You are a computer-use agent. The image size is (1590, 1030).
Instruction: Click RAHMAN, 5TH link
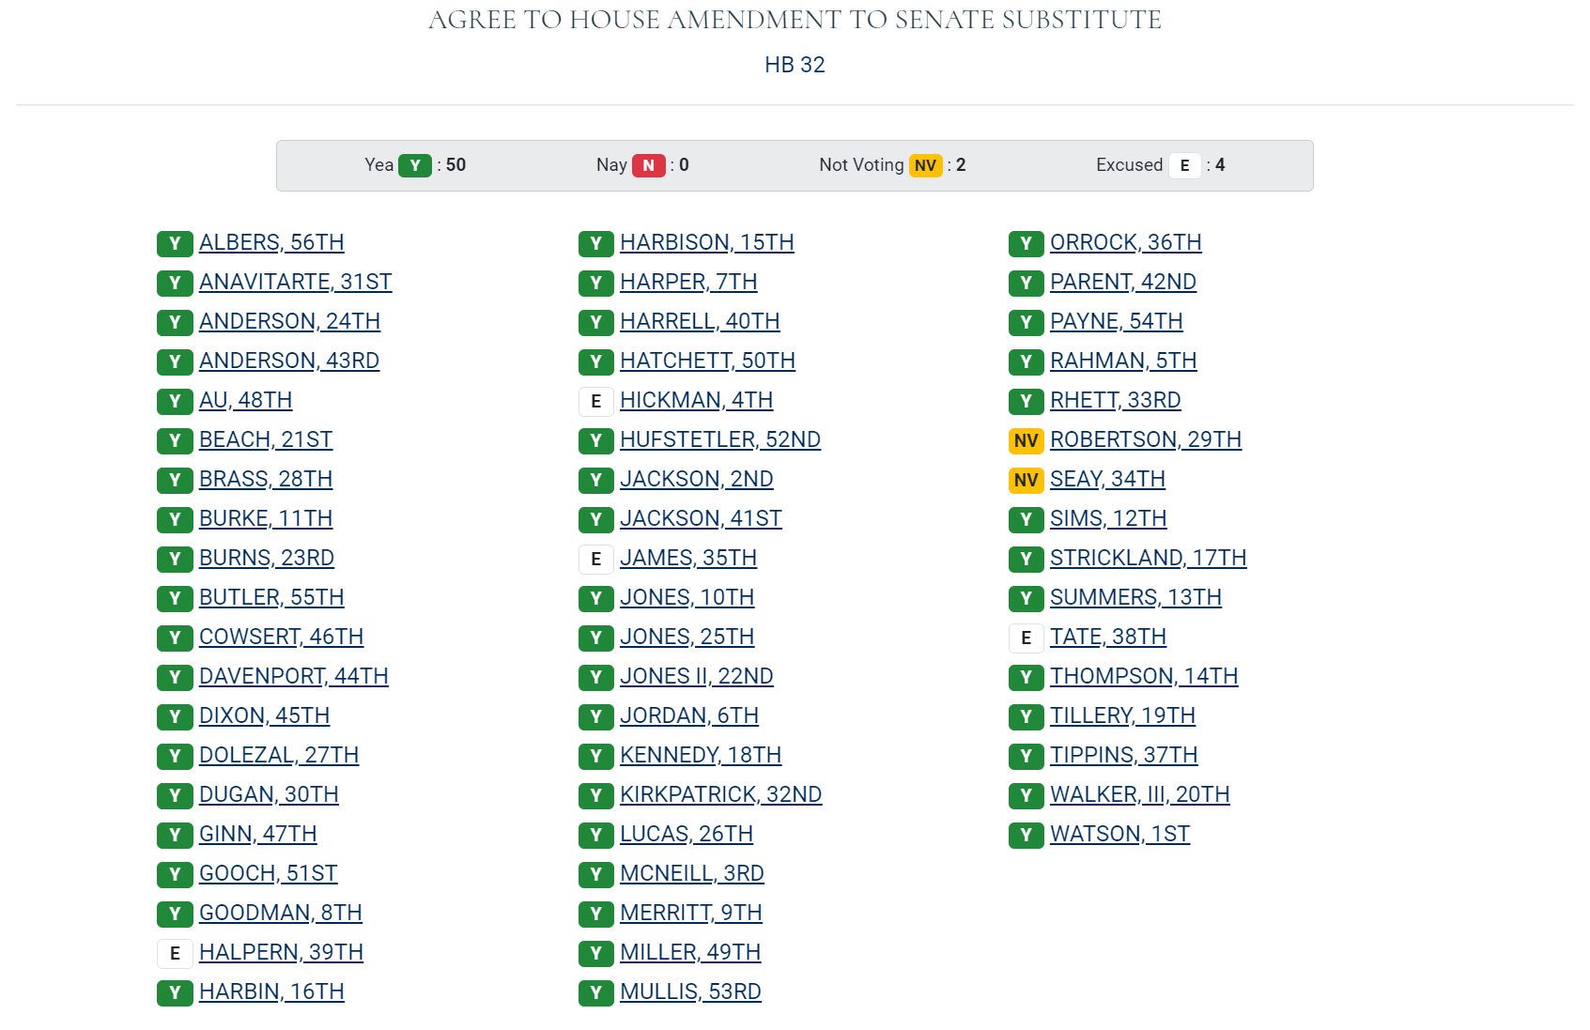coord(1123,361)
